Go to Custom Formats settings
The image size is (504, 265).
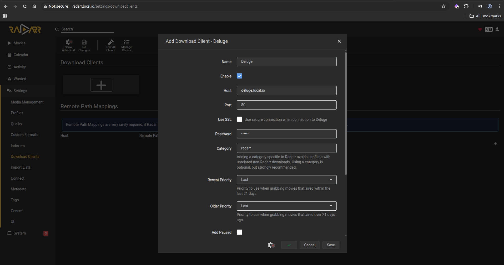pos(24,135)
